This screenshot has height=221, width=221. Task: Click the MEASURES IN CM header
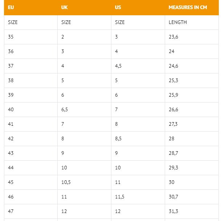pos(188,7)
